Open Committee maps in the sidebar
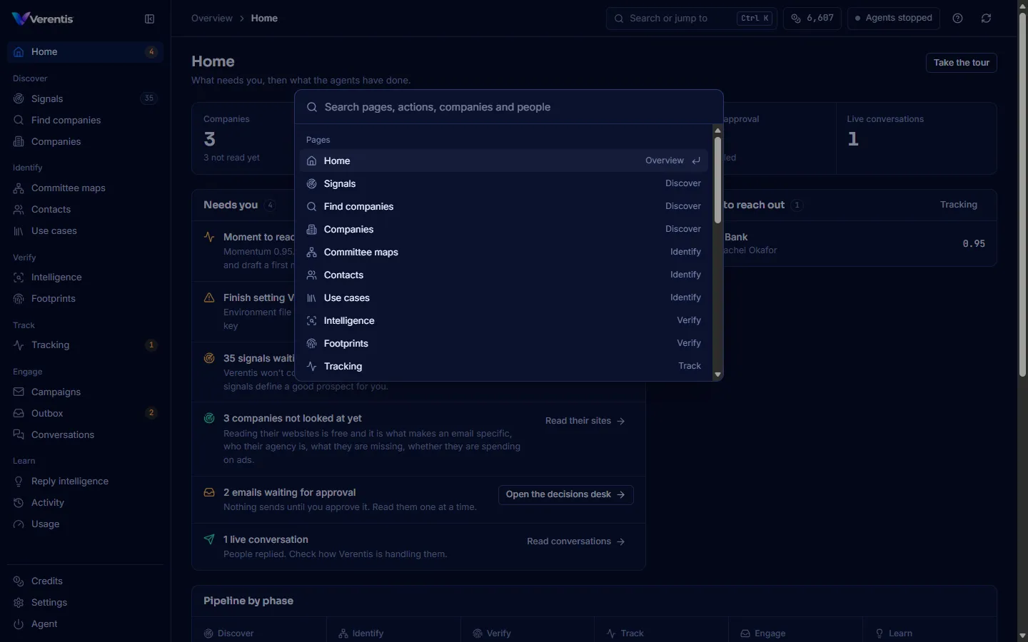The height and width of the screenshot is (642, 1028). tap(85, 188)
